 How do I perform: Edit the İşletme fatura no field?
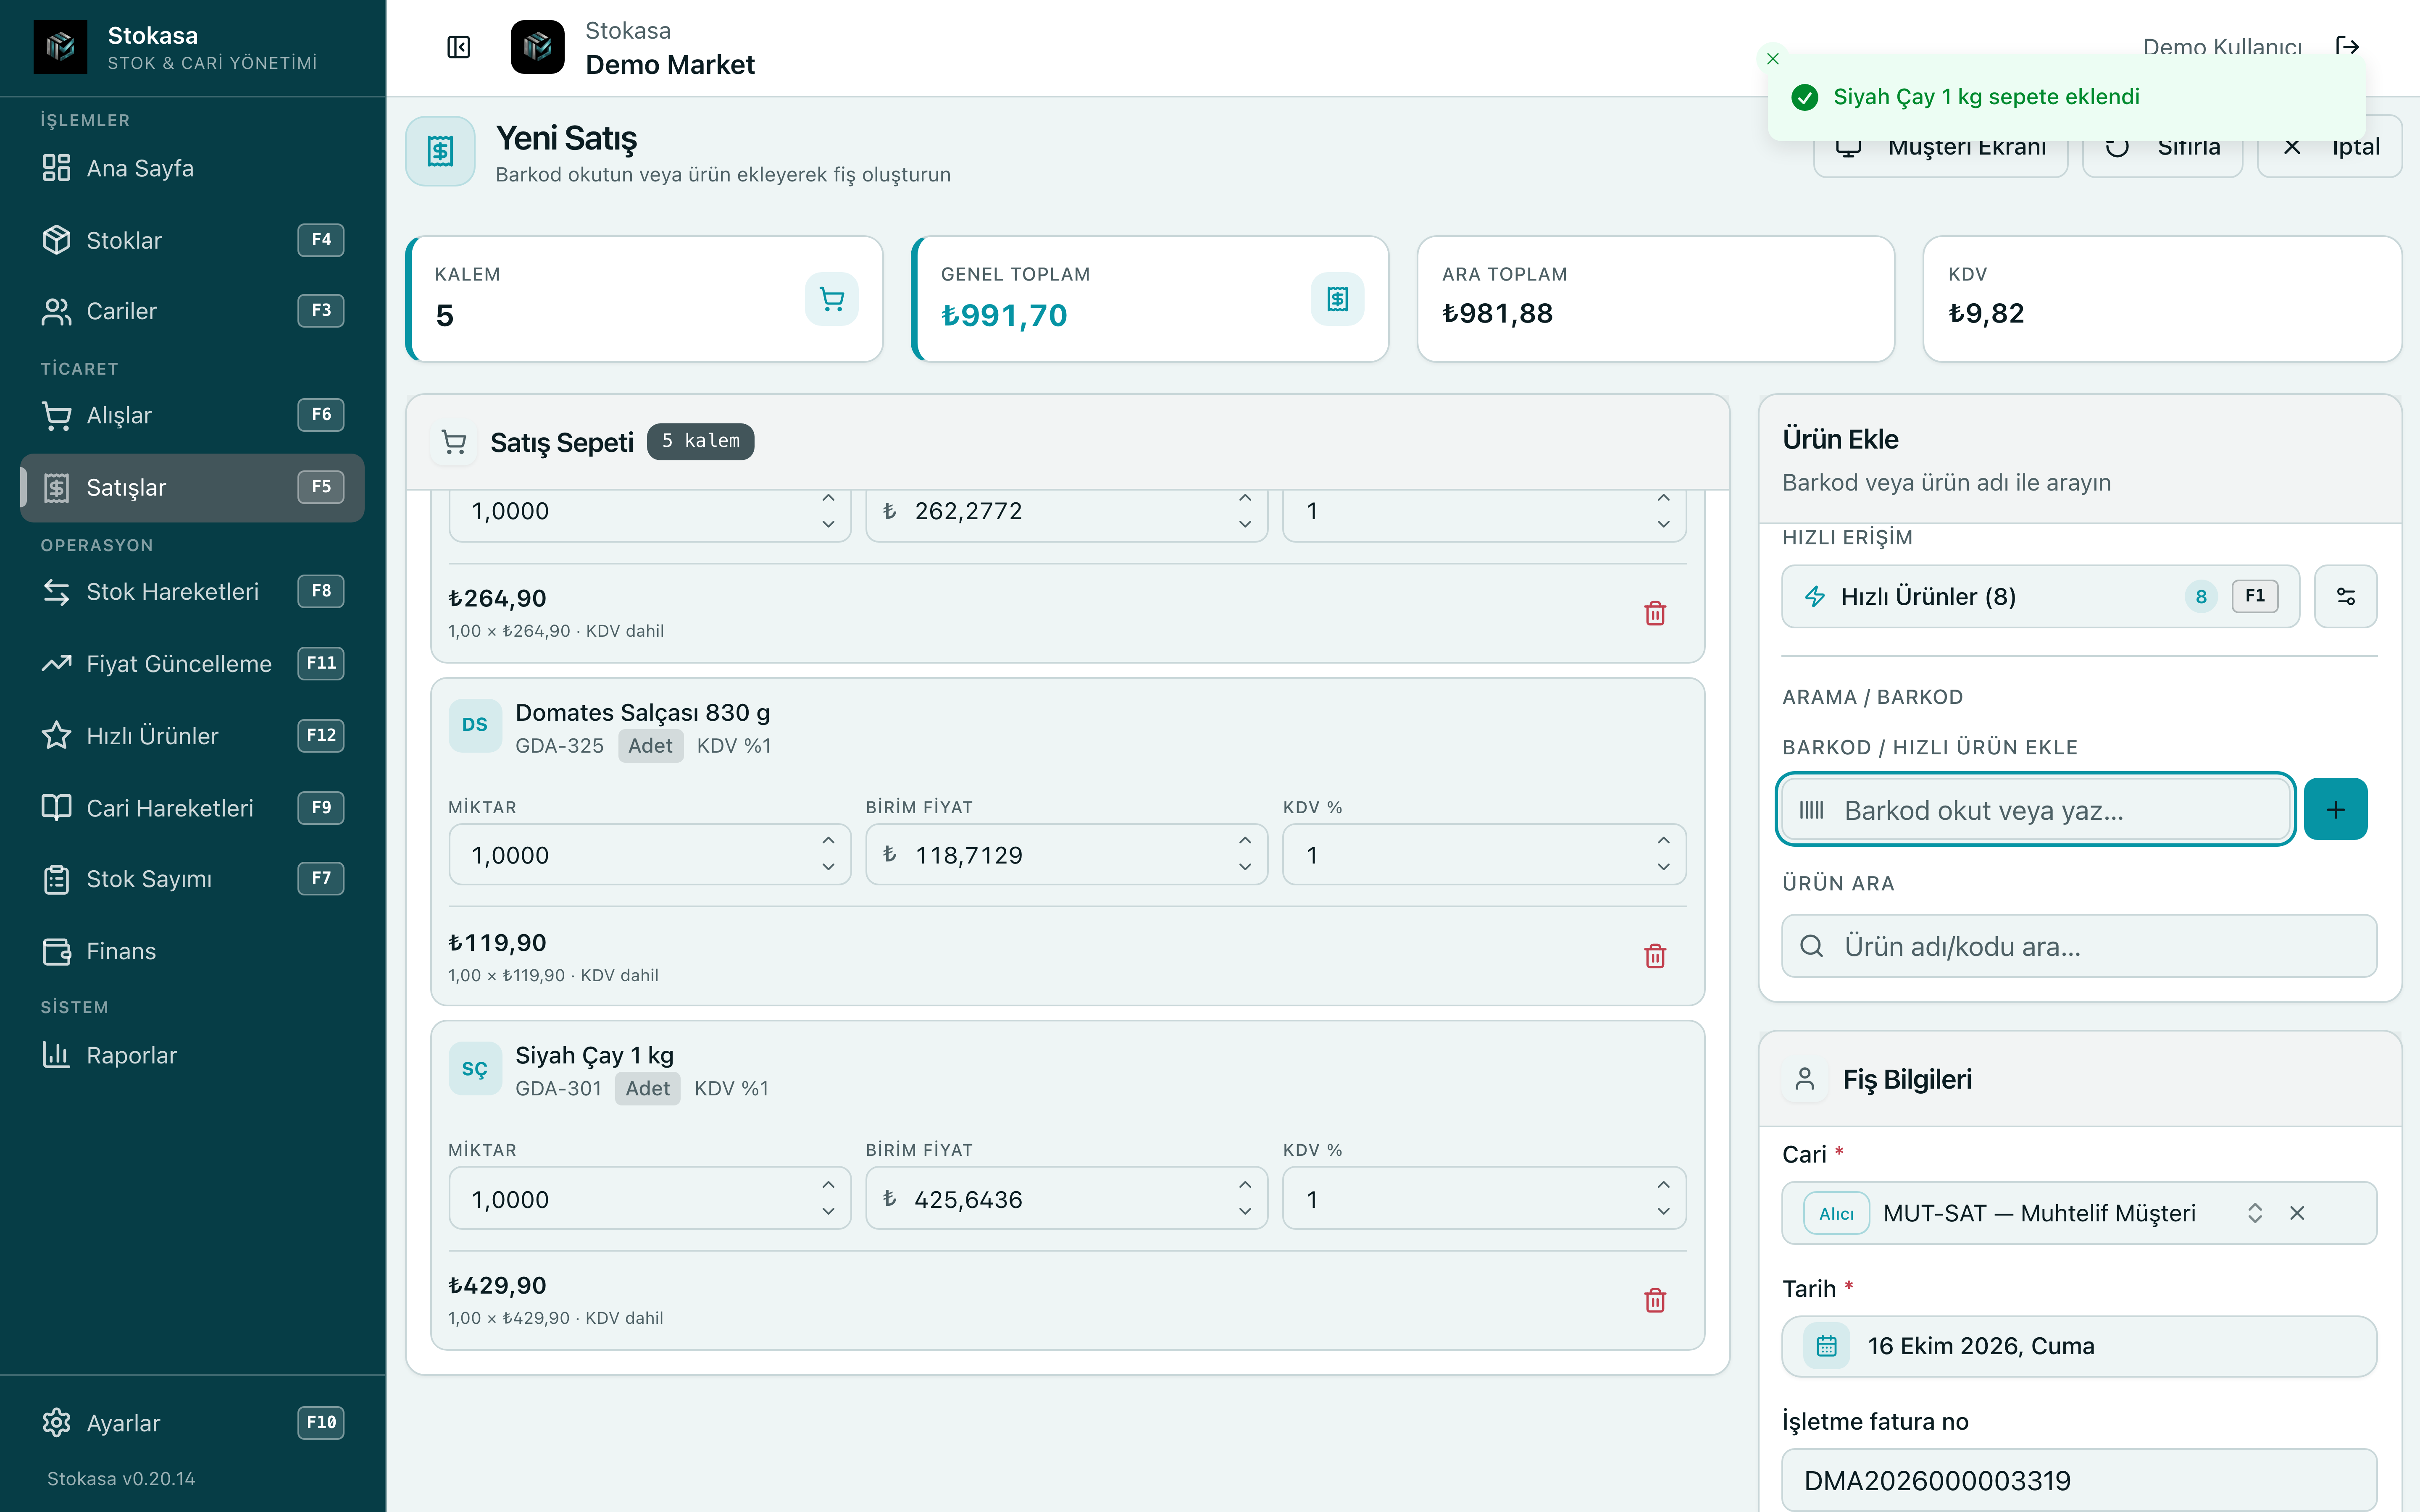[x=2079, y=1480]
